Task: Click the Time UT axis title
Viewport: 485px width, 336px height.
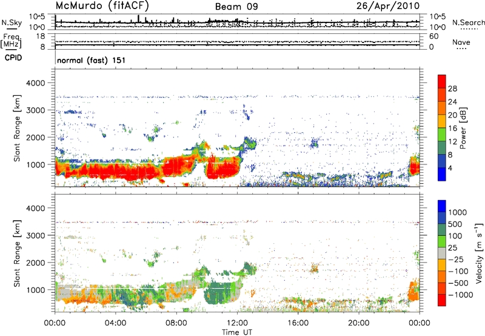Action: pyautogui.click(x=237, y=332)
